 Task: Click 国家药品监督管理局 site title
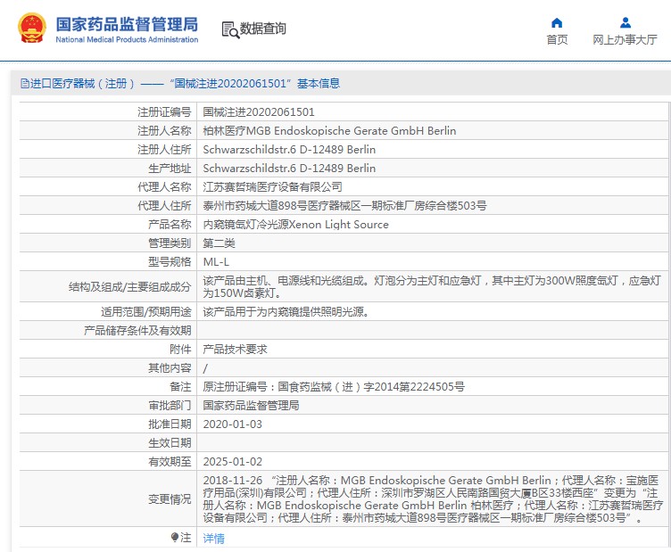point(127,24)
